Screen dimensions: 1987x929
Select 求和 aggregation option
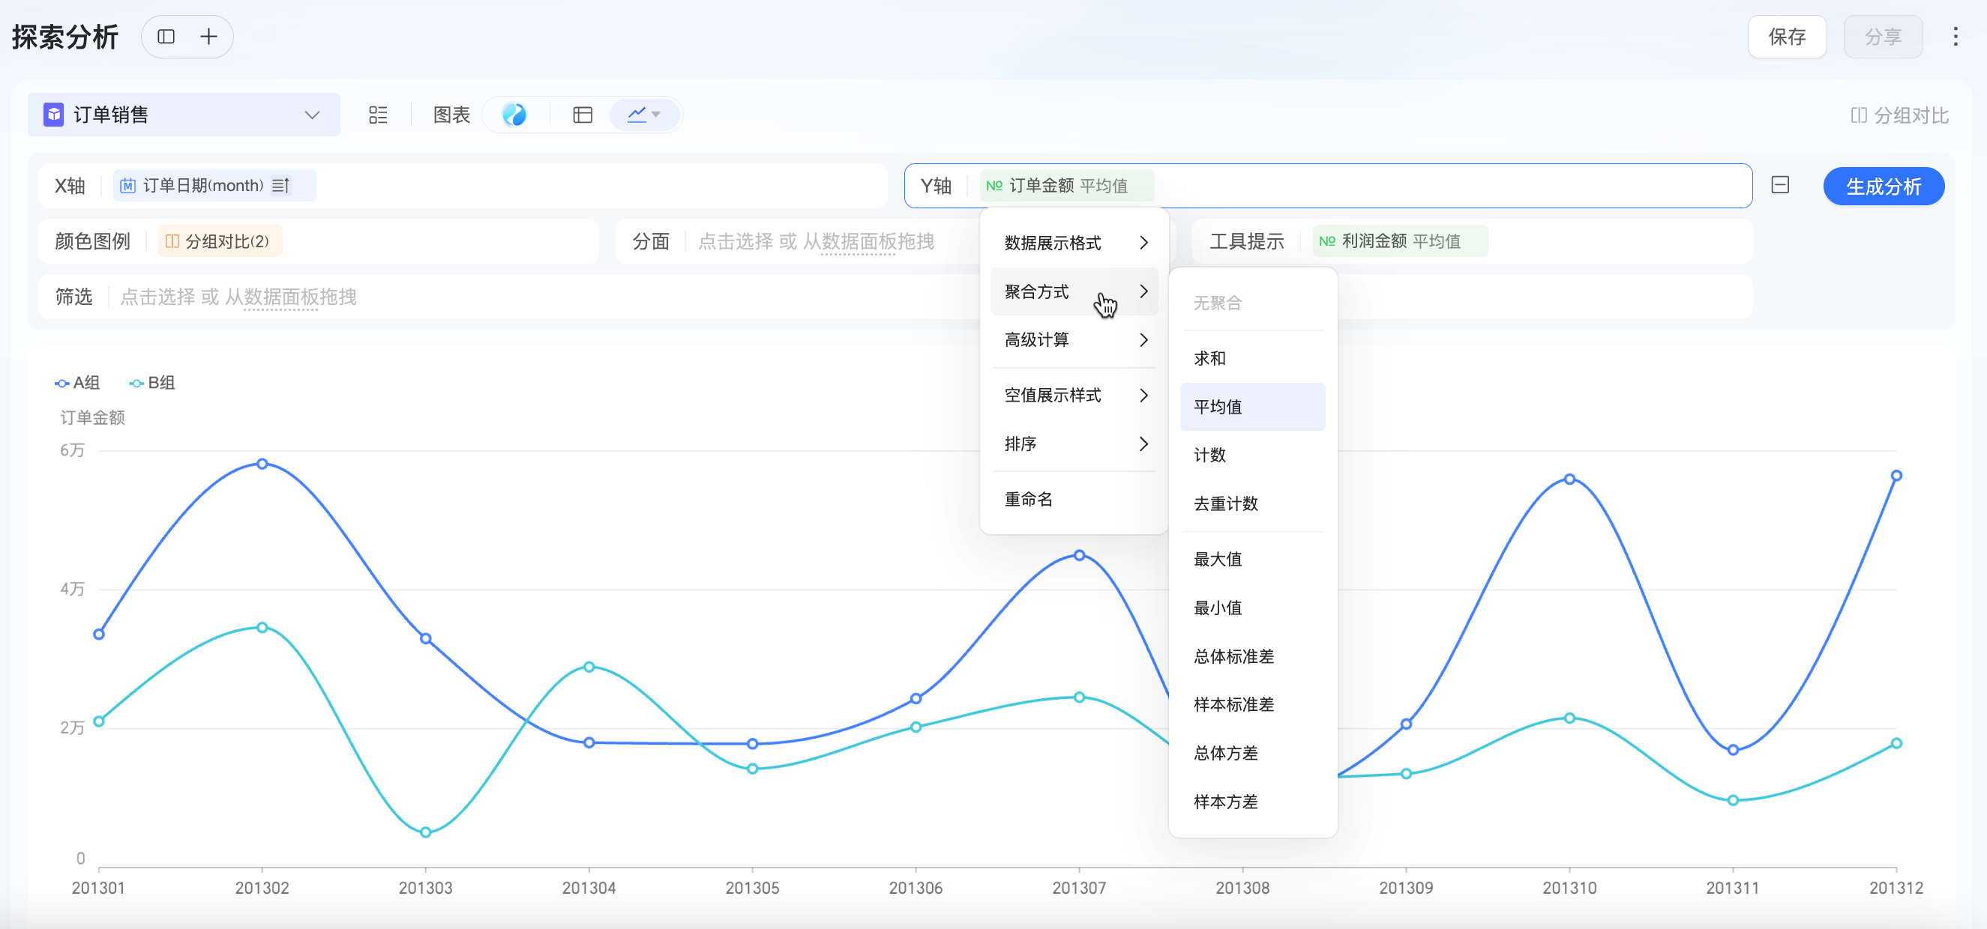tap(1209, 357)
